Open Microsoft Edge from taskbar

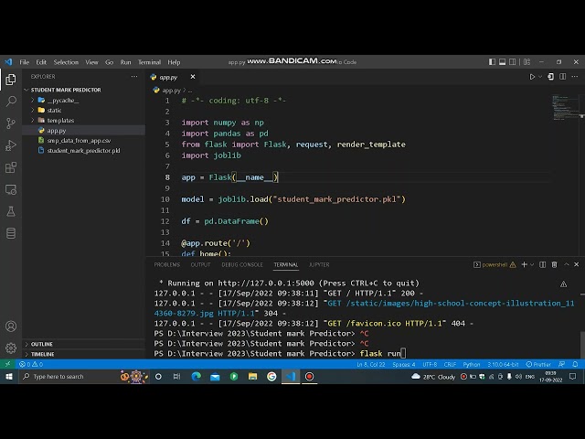[197, 376]
